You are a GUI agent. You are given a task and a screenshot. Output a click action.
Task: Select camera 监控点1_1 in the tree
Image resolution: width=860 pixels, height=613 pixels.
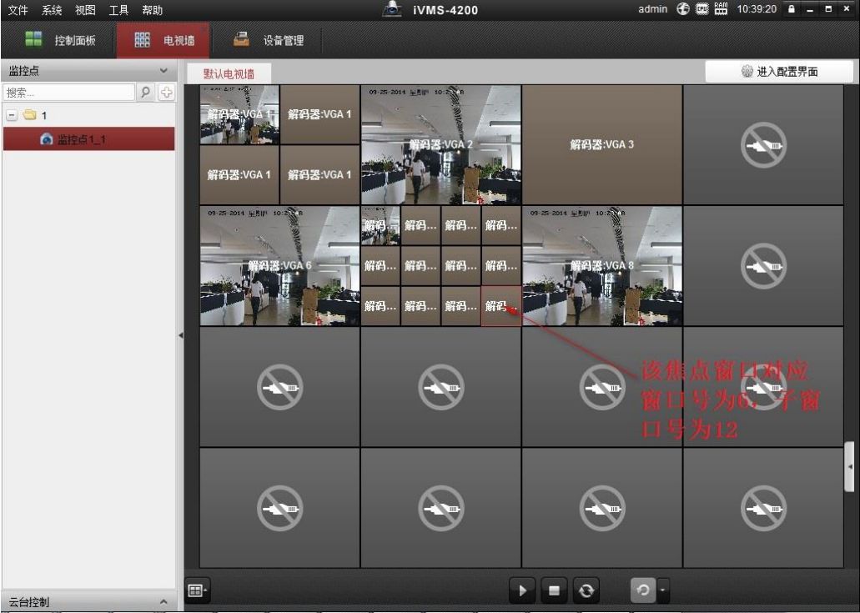tap(81, 139)
